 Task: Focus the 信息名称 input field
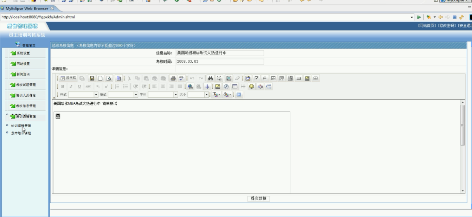tap(219, 53)
